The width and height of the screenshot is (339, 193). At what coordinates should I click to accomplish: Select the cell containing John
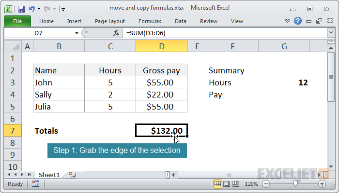59,83
